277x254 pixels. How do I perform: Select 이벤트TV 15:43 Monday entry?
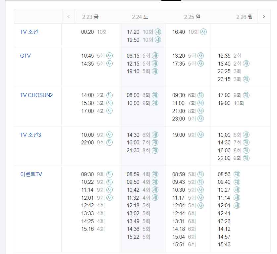(224, 245)
